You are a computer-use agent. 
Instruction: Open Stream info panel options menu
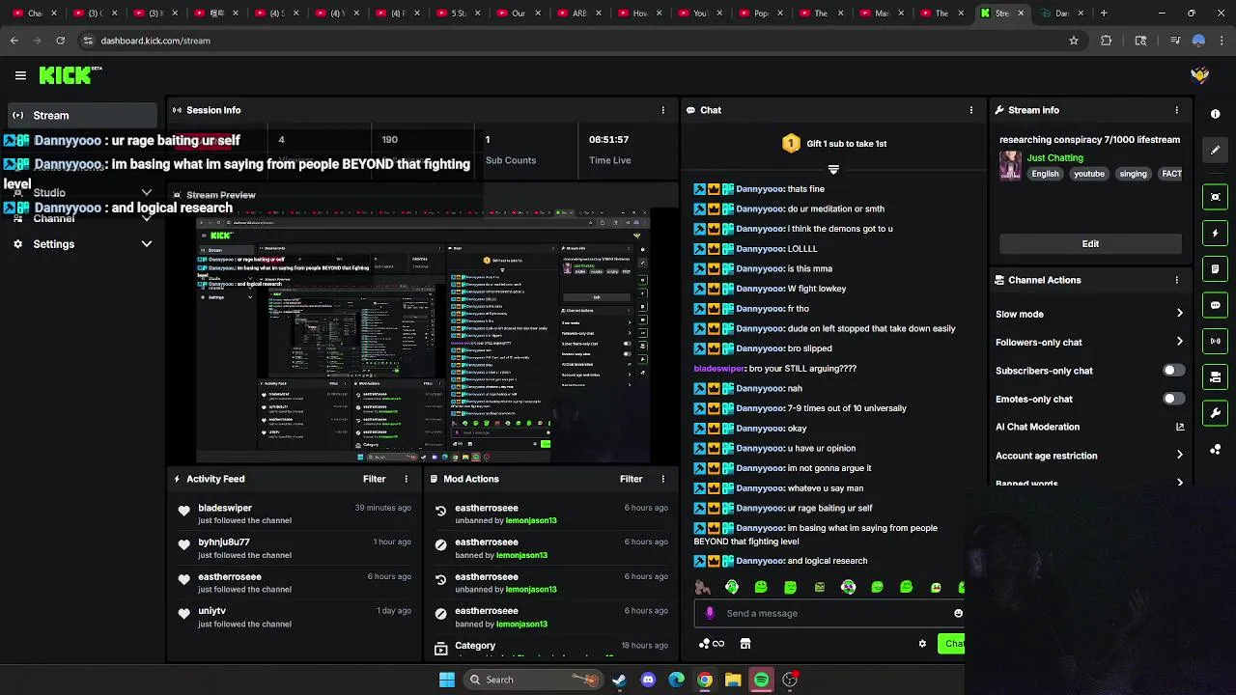1176,110
